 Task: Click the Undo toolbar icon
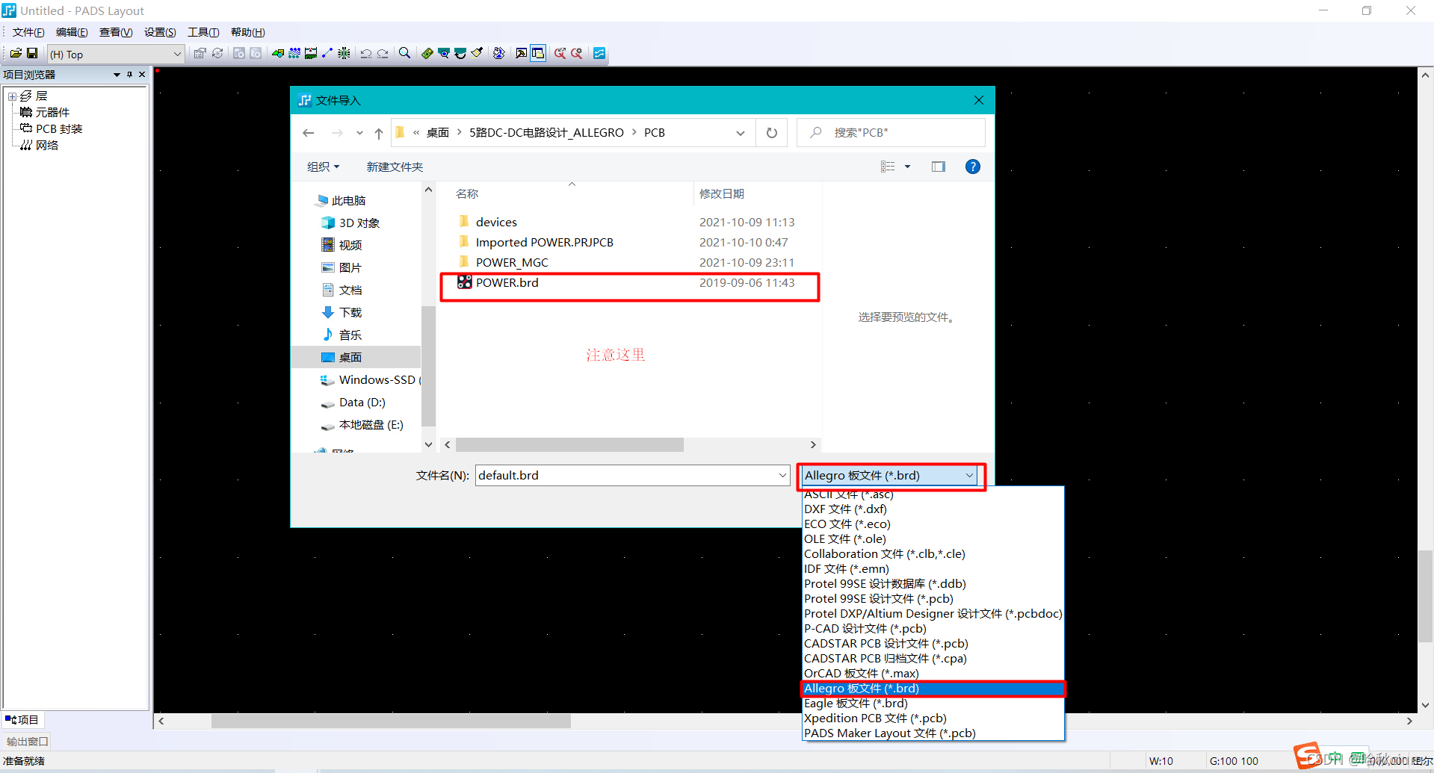click(366, 53)
